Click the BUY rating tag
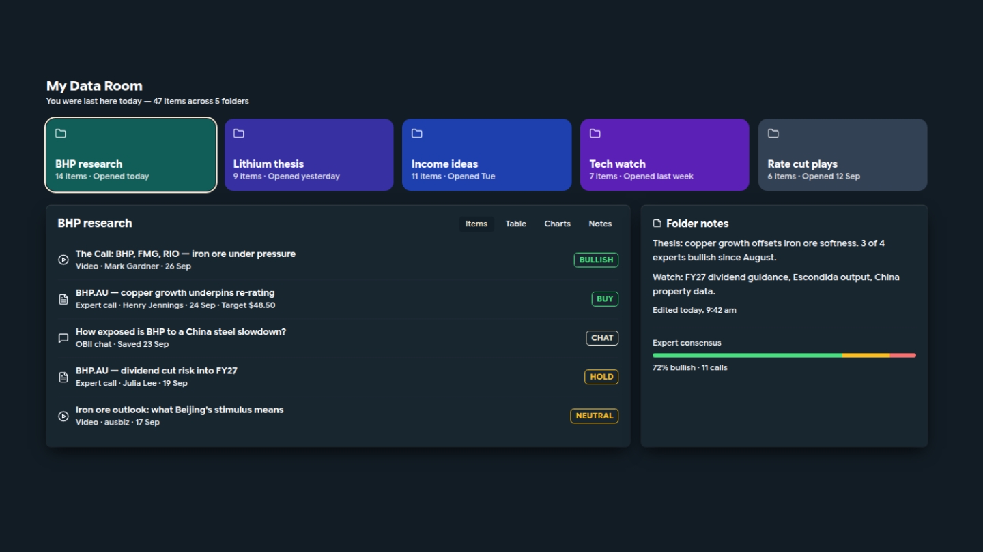 [605, 298]
